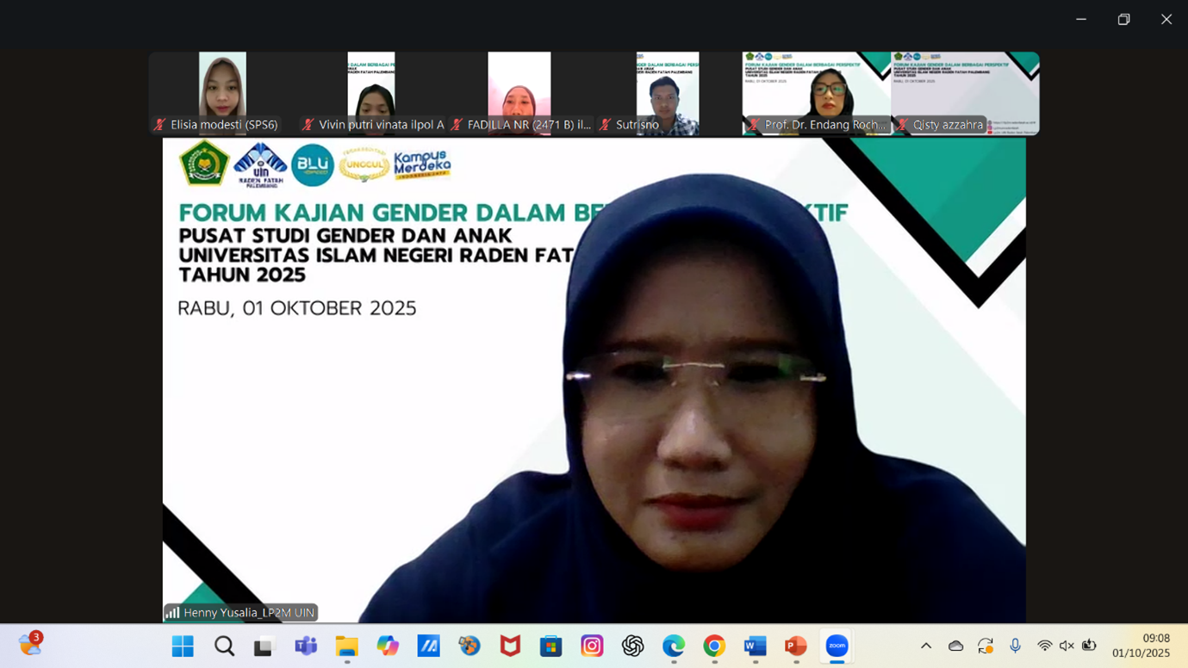Expand hidden icons in the system tray
Viewport: 1188px width, 668px height.
coord(926,644)
